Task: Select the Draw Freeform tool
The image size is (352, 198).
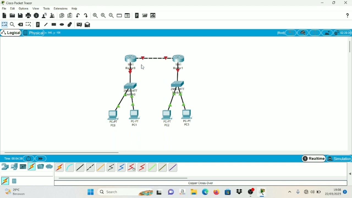Action: pyautogui.click(x=70, y=25)
